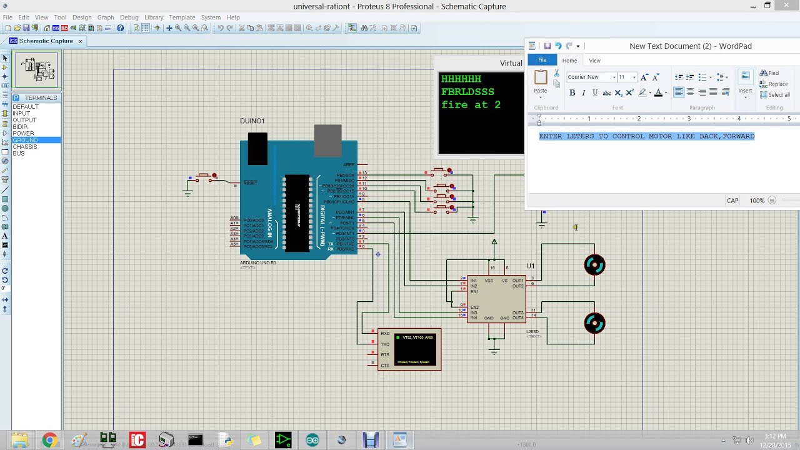800x450 pixels.
Task: Toggle the grid display icon in Proteus toolbar
Action: 146,28
